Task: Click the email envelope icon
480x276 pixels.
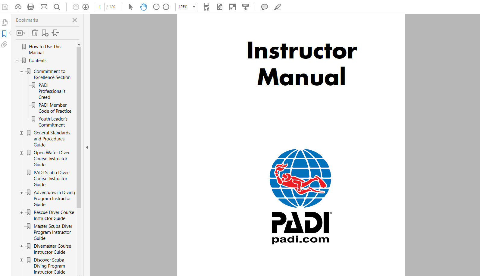Action: pyautogui.click(x=44, y=7)
